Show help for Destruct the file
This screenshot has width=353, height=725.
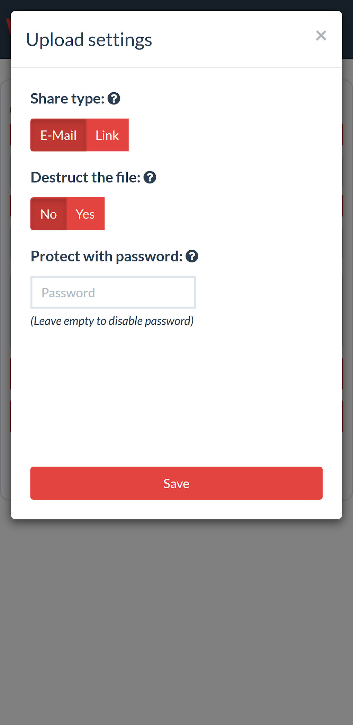pyautogui.click(x=150, y=177)
